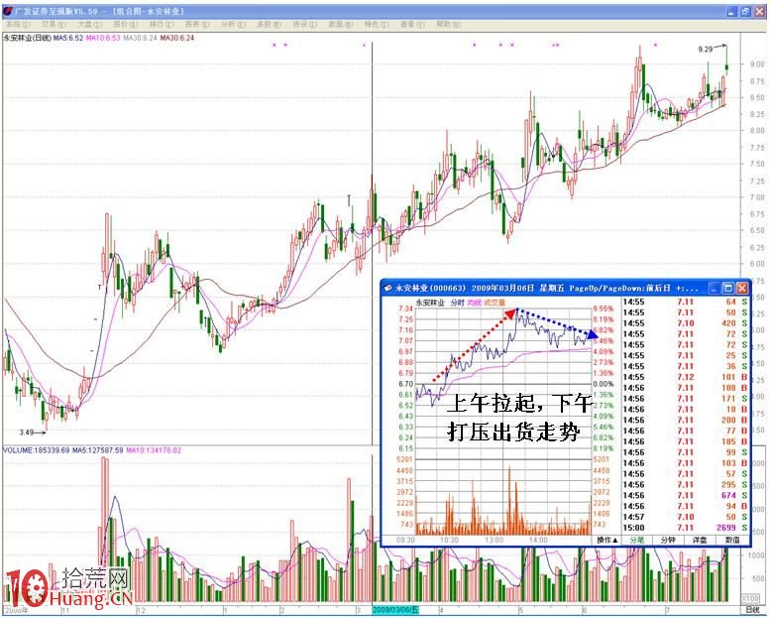Open the 特色 menu
Viewport: 769px width, 618px height.
(x=377, y=24)
